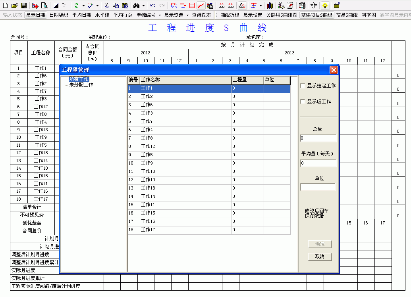Enable the 显示挂起工作 checkbox
Viewport: 411px width, 297px height.
[303, 86]
